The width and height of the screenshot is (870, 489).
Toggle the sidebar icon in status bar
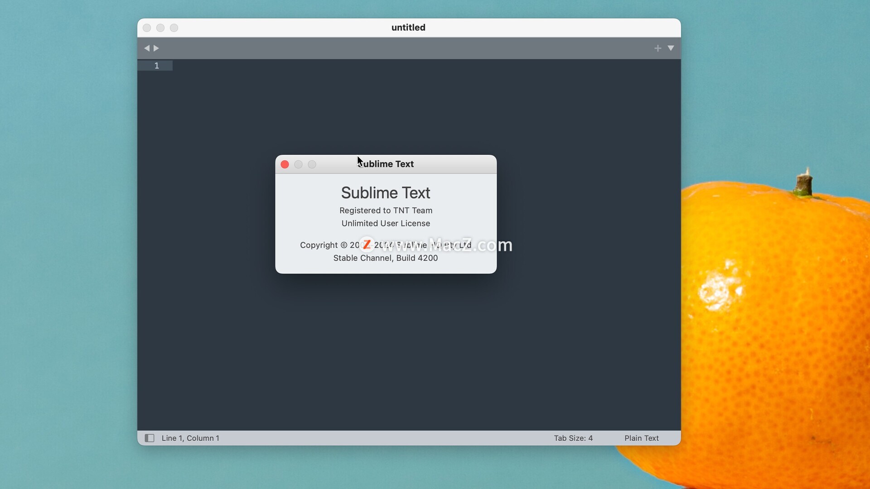pyautogui.click(x=150, y=438)
